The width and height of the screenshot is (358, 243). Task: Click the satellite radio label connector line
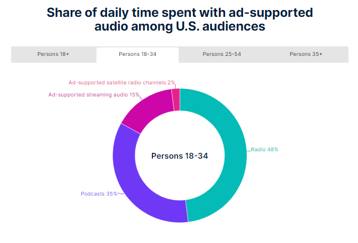(x=176, y=86)
